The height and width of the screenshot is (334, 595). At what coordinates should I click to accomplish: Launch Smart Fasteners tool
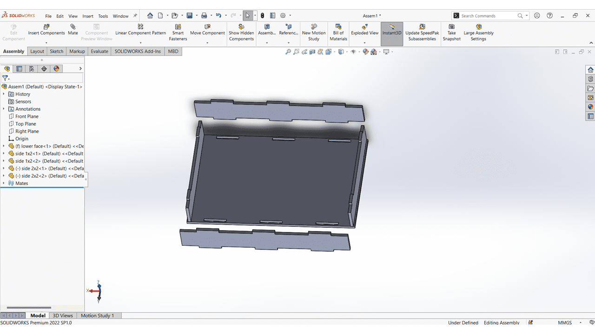pos(178,32)
